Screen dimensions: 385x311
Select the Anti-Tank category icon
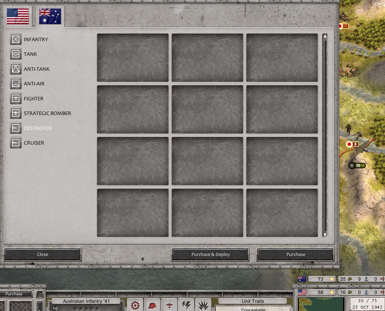coord(16,69)
